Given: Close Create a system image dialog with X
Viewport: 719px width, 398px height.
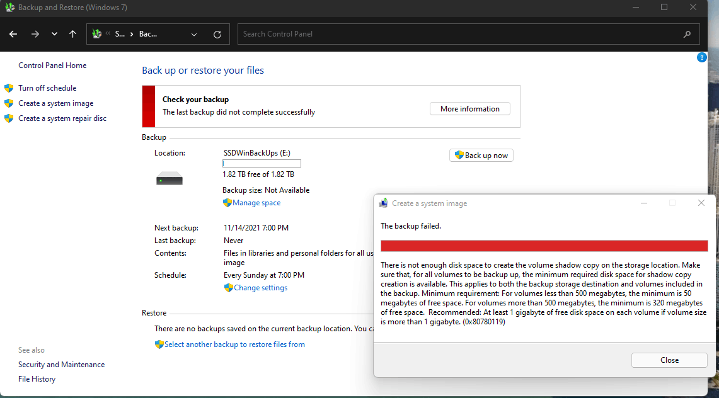Looking at the screenshot, I should coord(701,203).
